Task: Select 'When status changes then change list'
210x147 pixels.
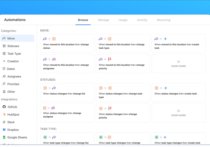Action: (x=67, y=92)
